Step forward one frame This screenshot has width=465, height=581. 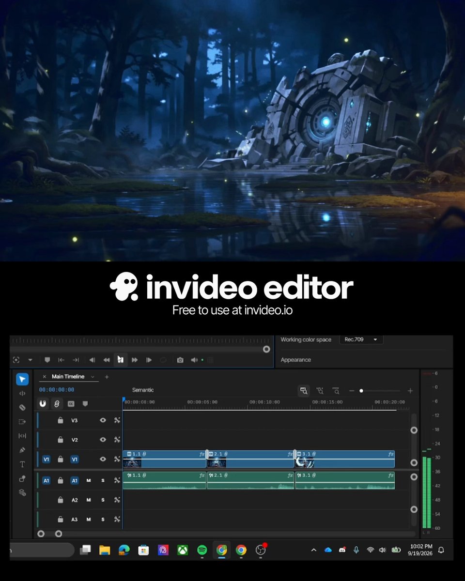[149, 360]
